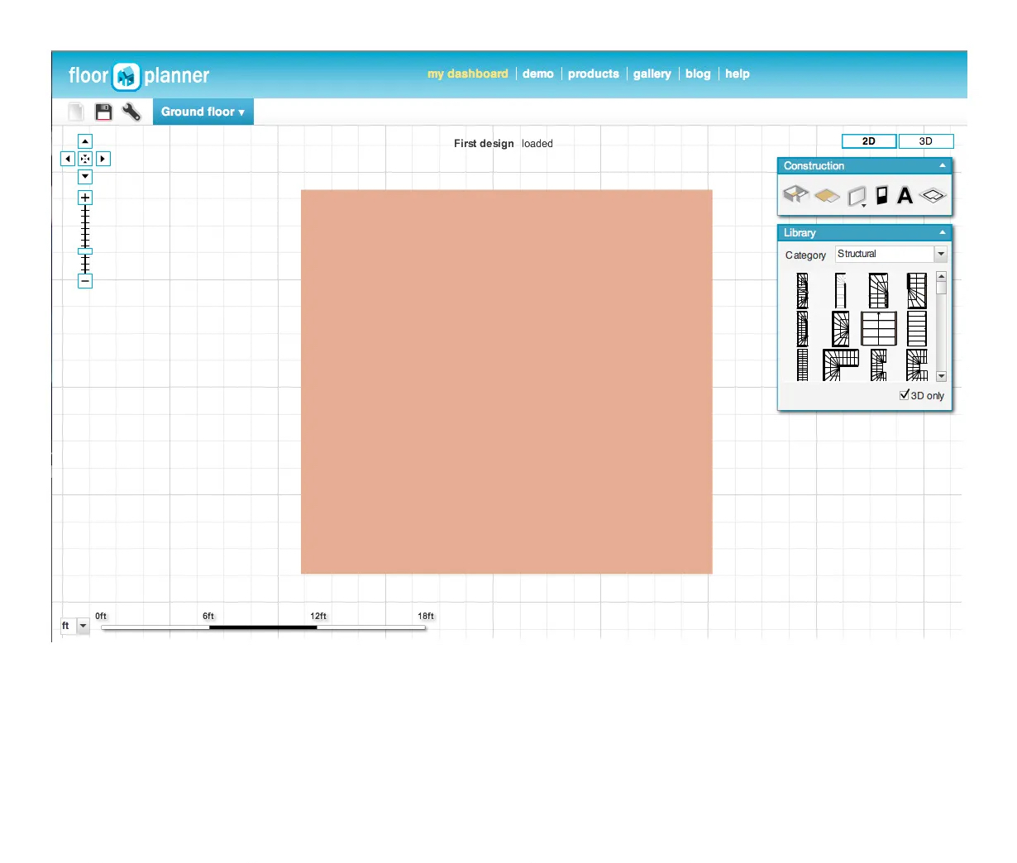Click the save floppy disk icon
Screen dimensions: 1017x863
click(x=103, y=112)
